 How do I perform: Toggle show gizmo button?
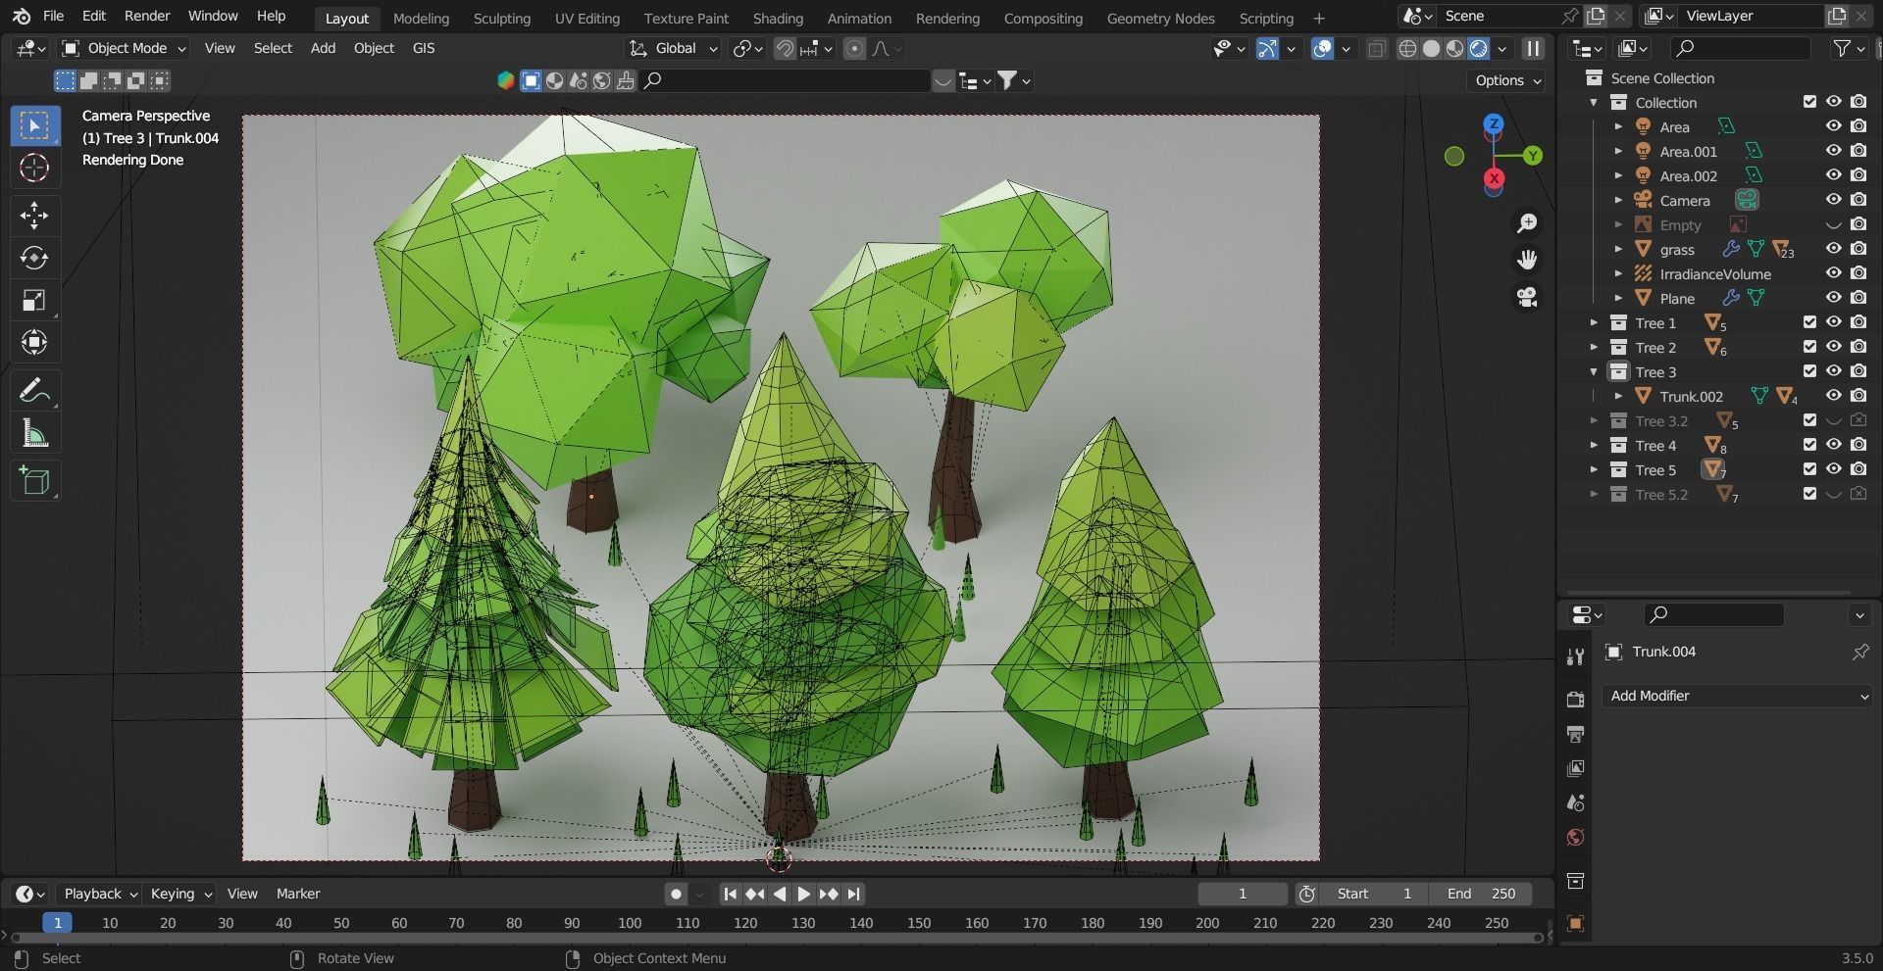1267,48
